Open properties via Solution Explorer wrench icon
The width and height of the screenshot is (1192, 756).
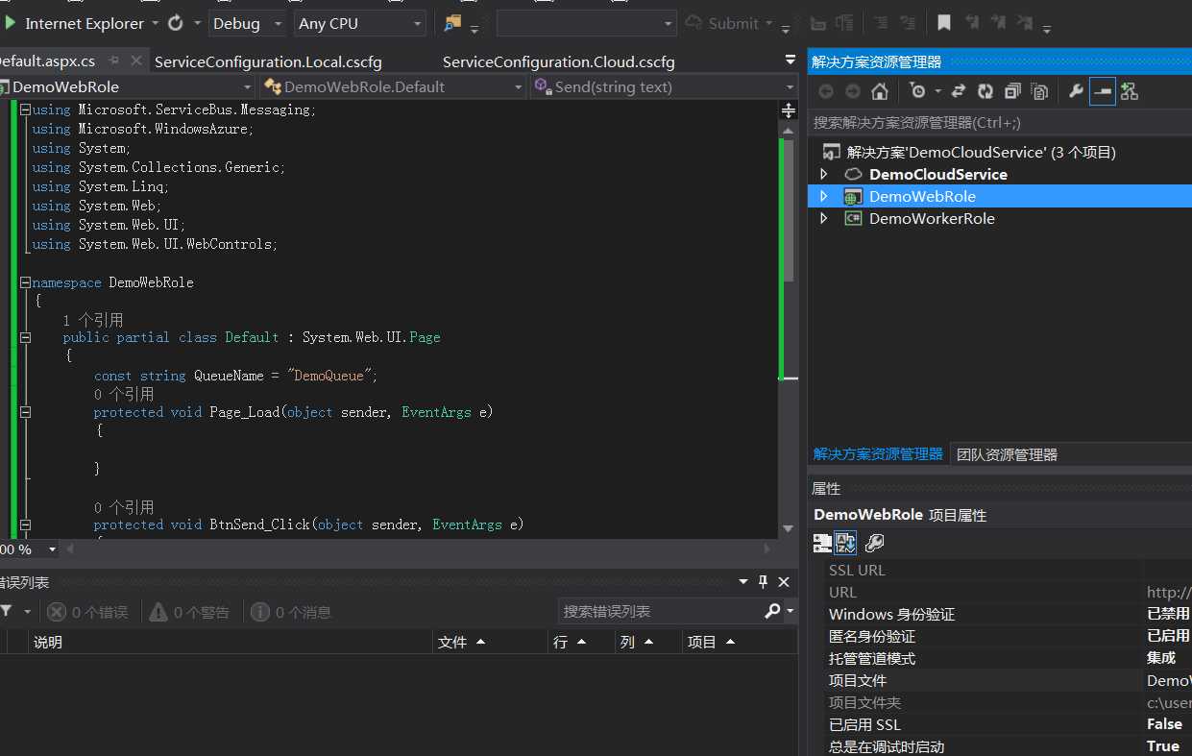pos(1076,91)
